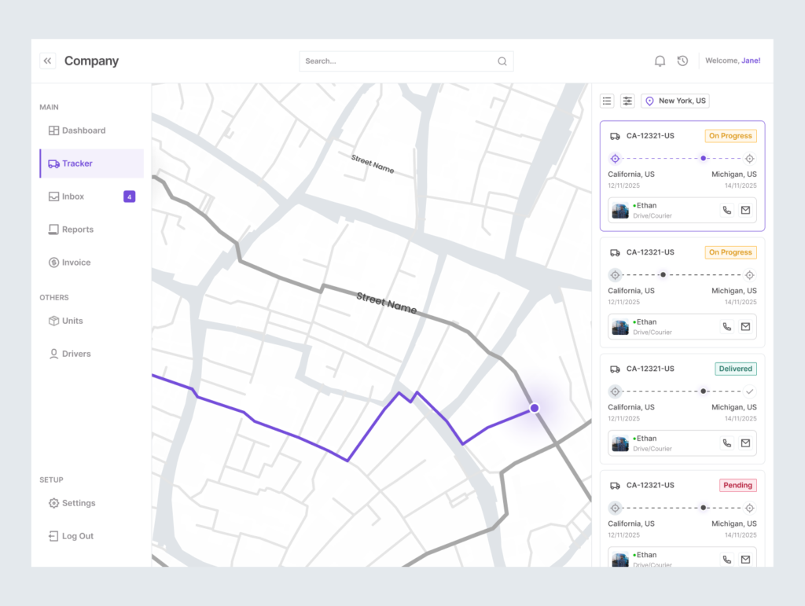Click the search magnifier icon
This screenshot has height=606, width=805.
point(502,61)
